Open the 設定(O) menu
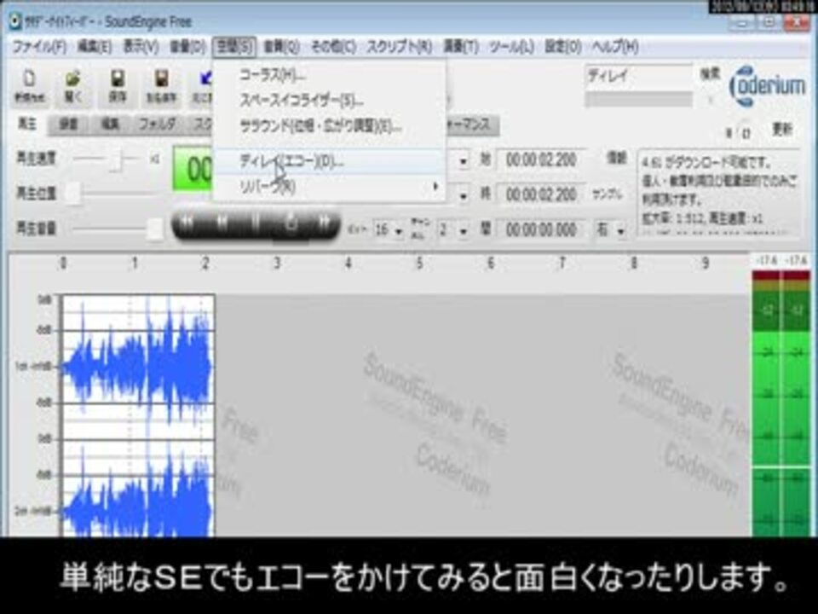This screenshot has width=818, height=614. [x=563, y=47]
